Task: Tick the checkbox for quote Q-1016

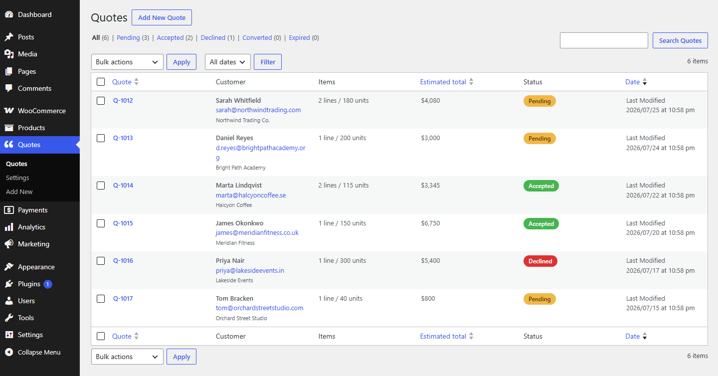Action: [x=101, y=261]
